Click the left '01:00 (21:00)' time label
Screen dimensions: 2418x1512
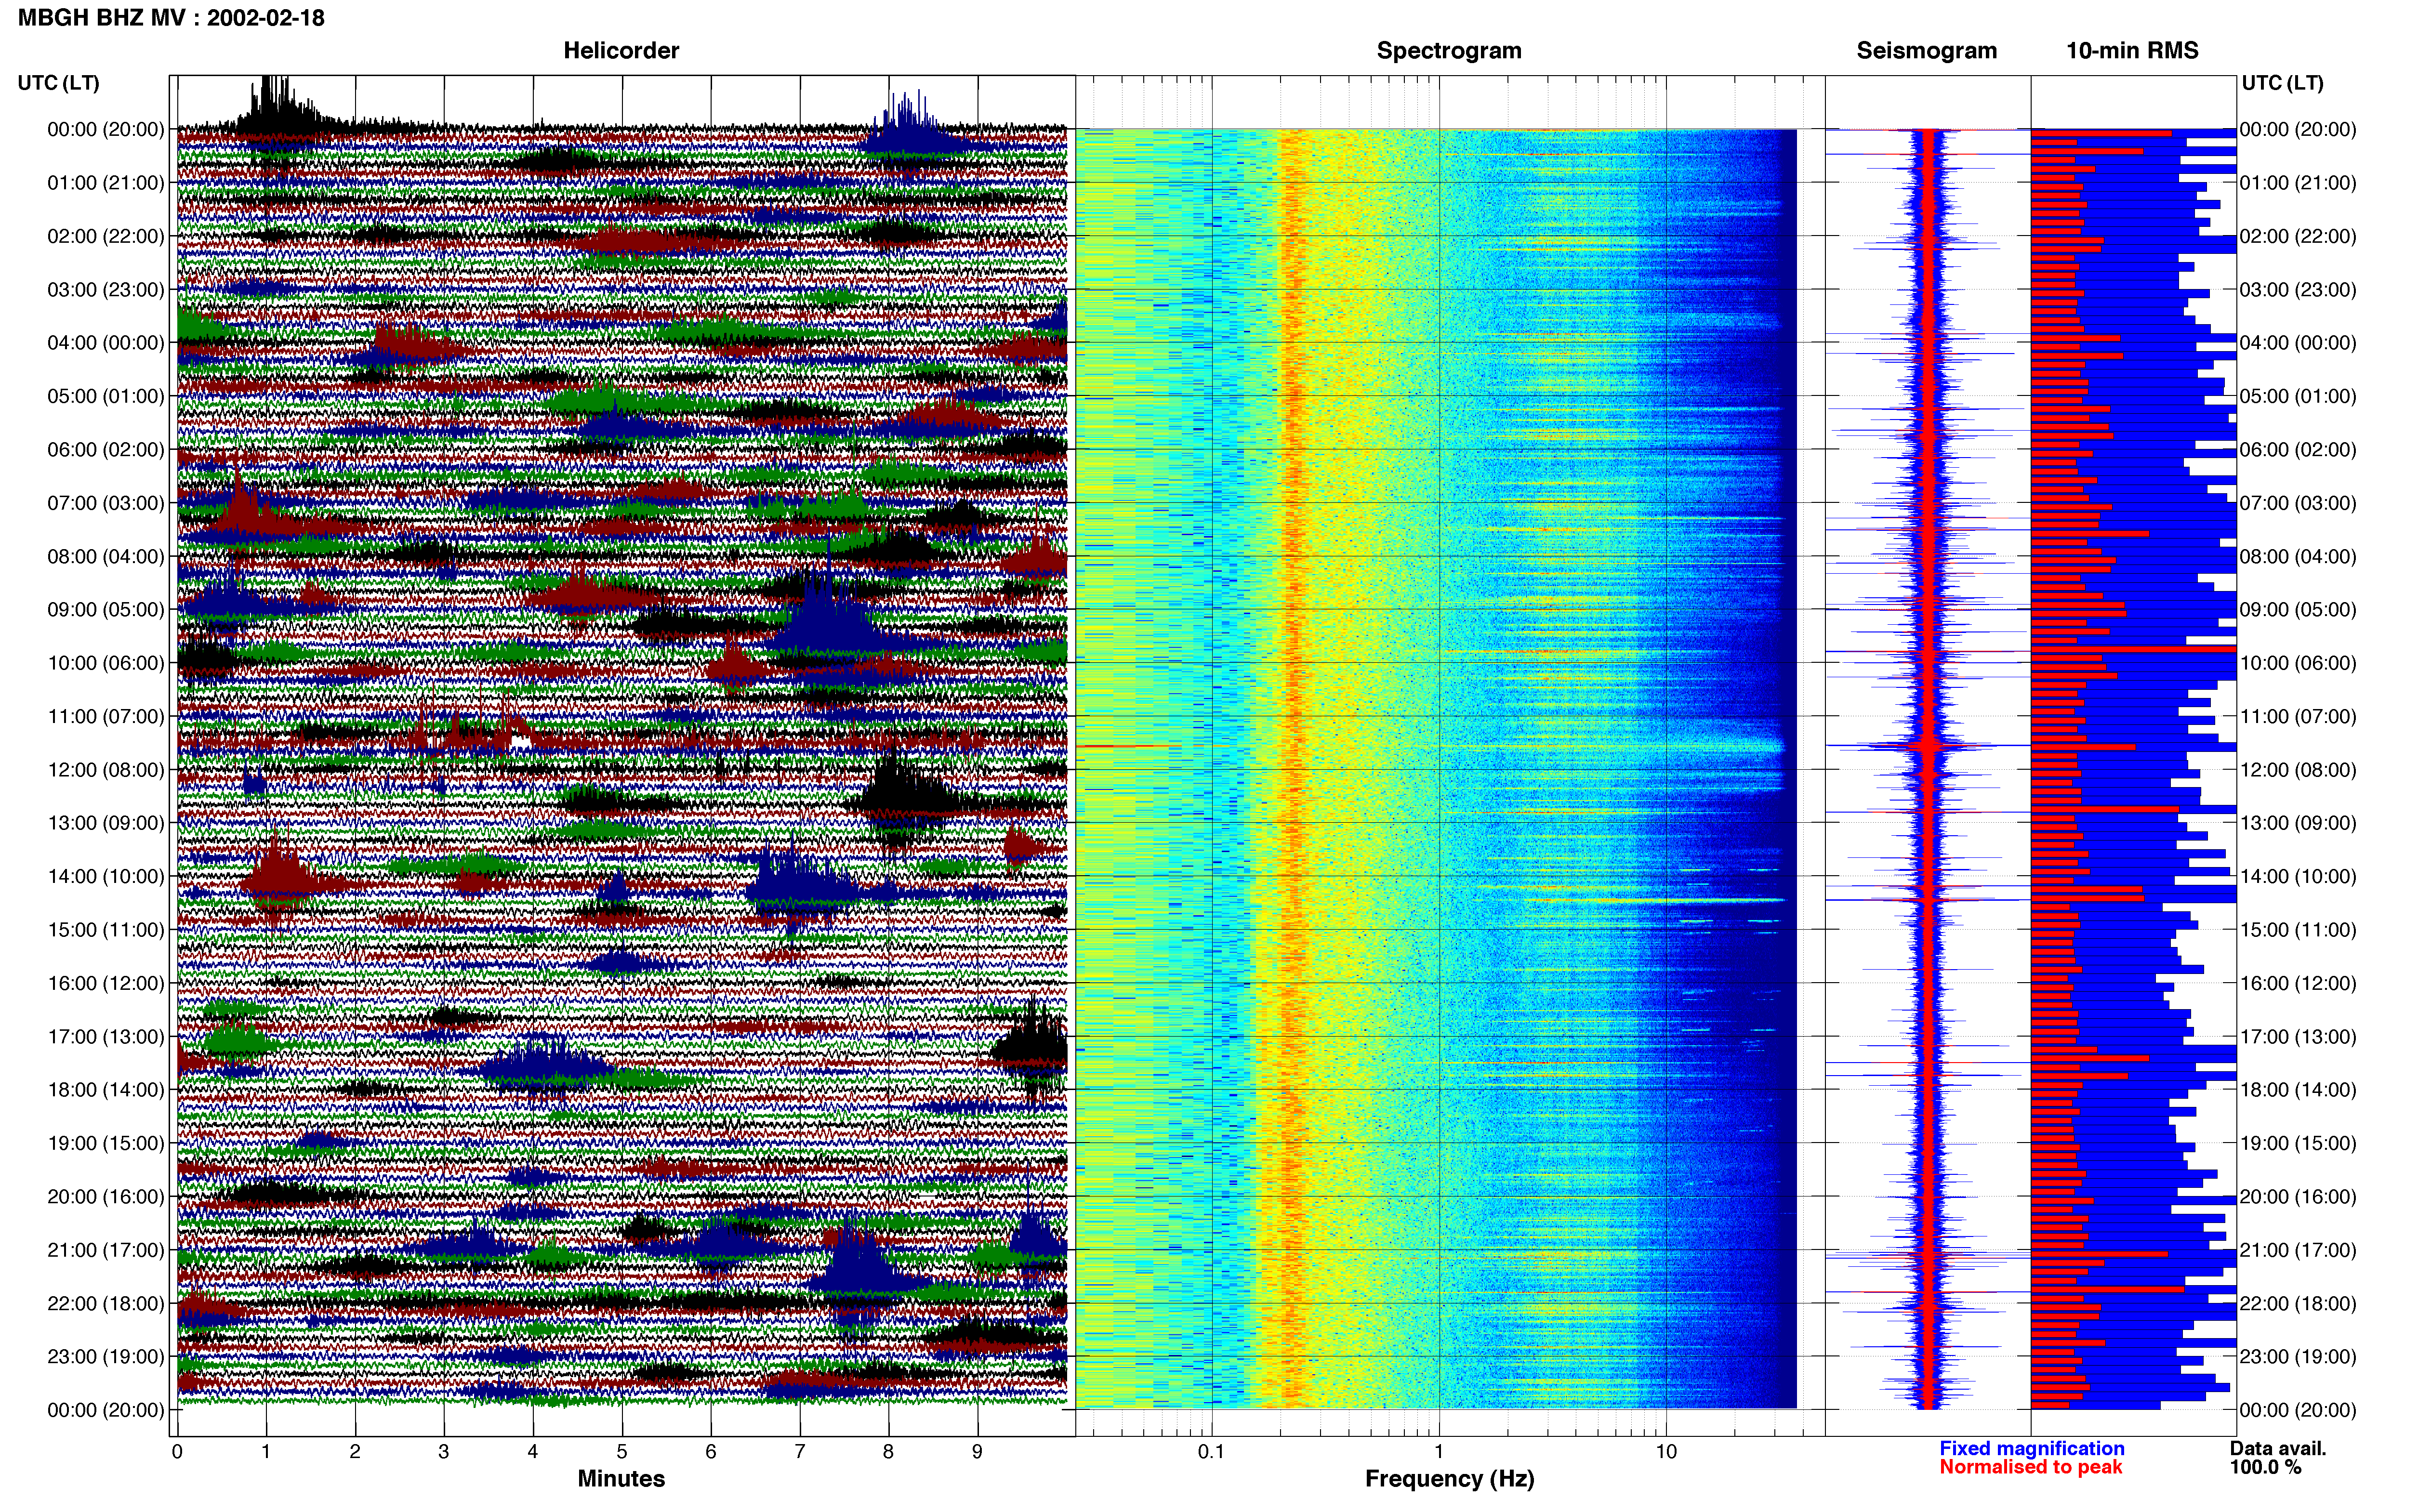click(x=105, y=182)
